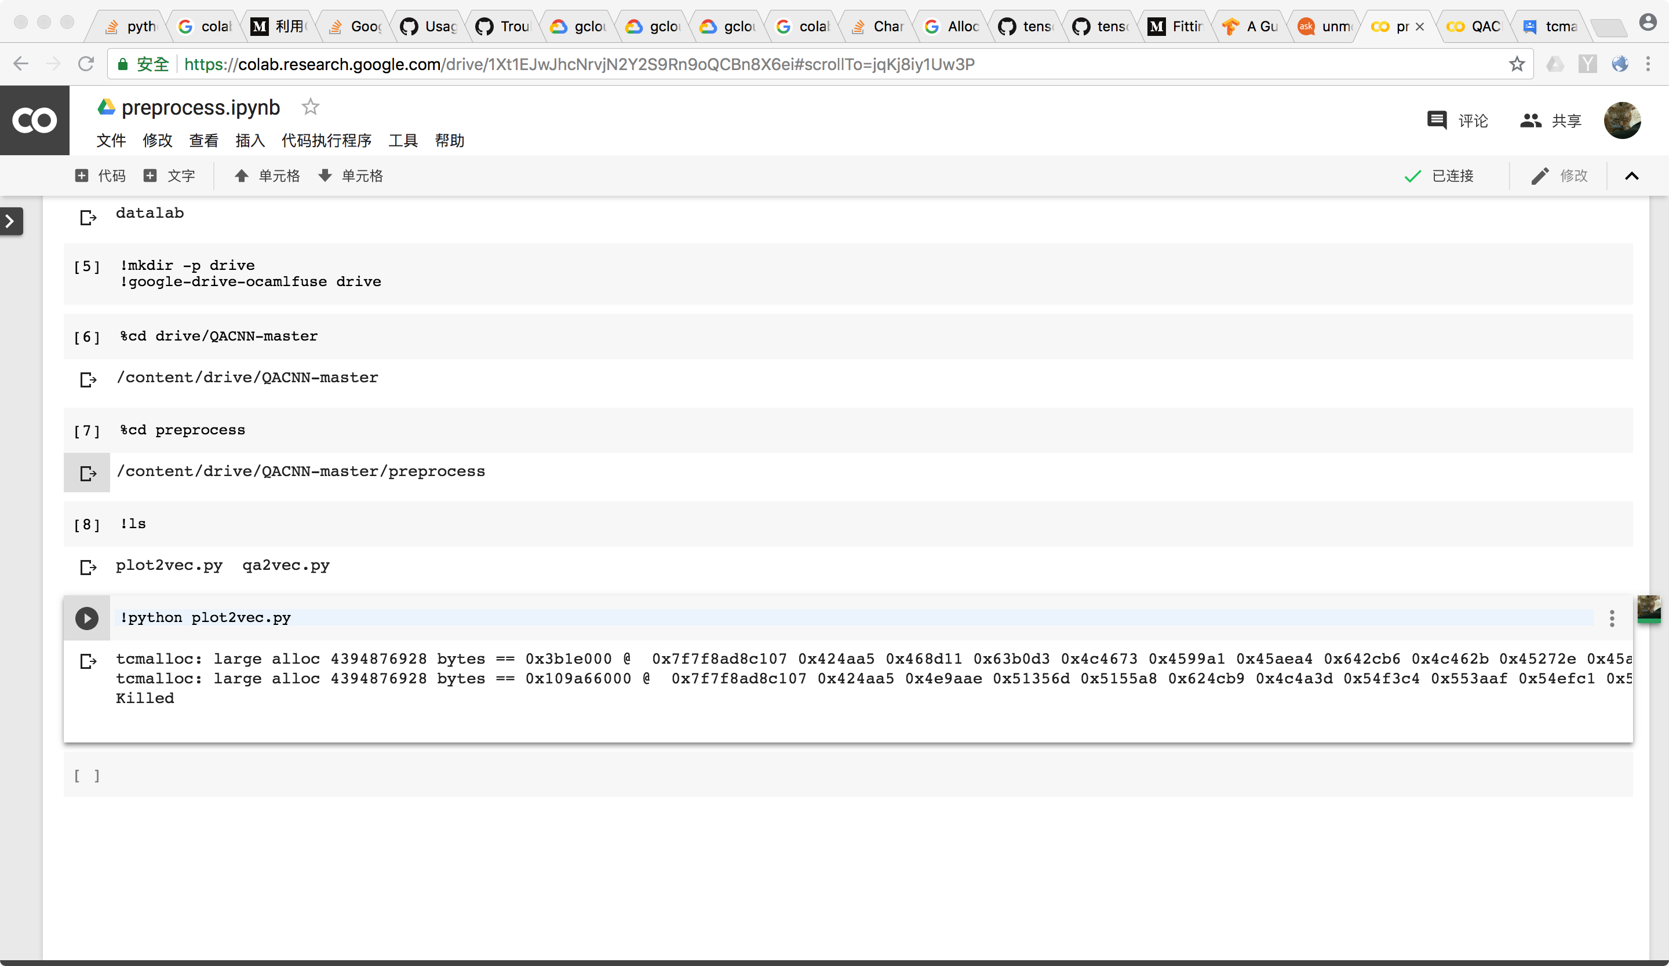Open the Colab home logo

pyautogui.click(x=34, y=120)
